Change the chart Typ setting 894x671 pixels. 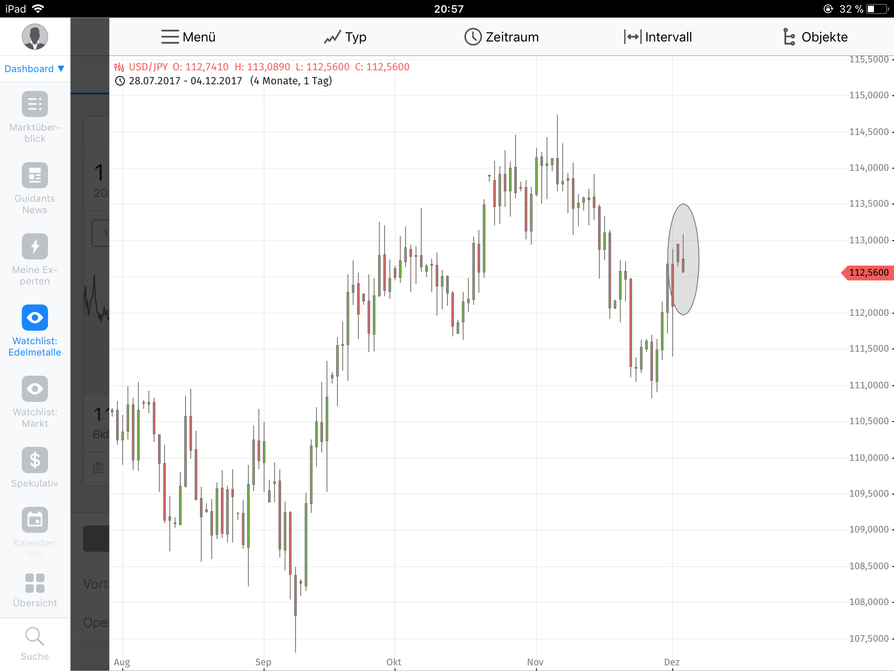coord(345,37)
